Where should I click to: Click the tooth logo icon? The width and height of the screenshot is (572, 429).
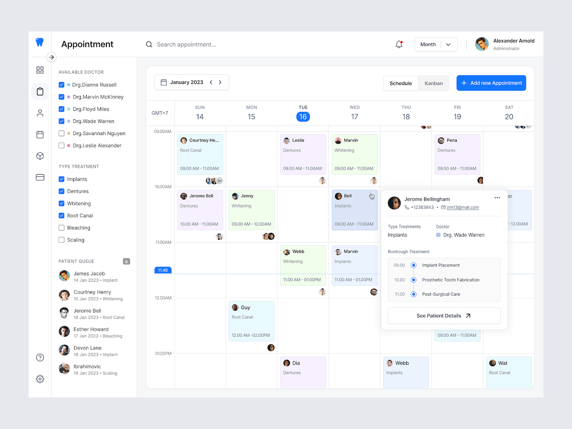pyautogui.click(x=40, y=42)
